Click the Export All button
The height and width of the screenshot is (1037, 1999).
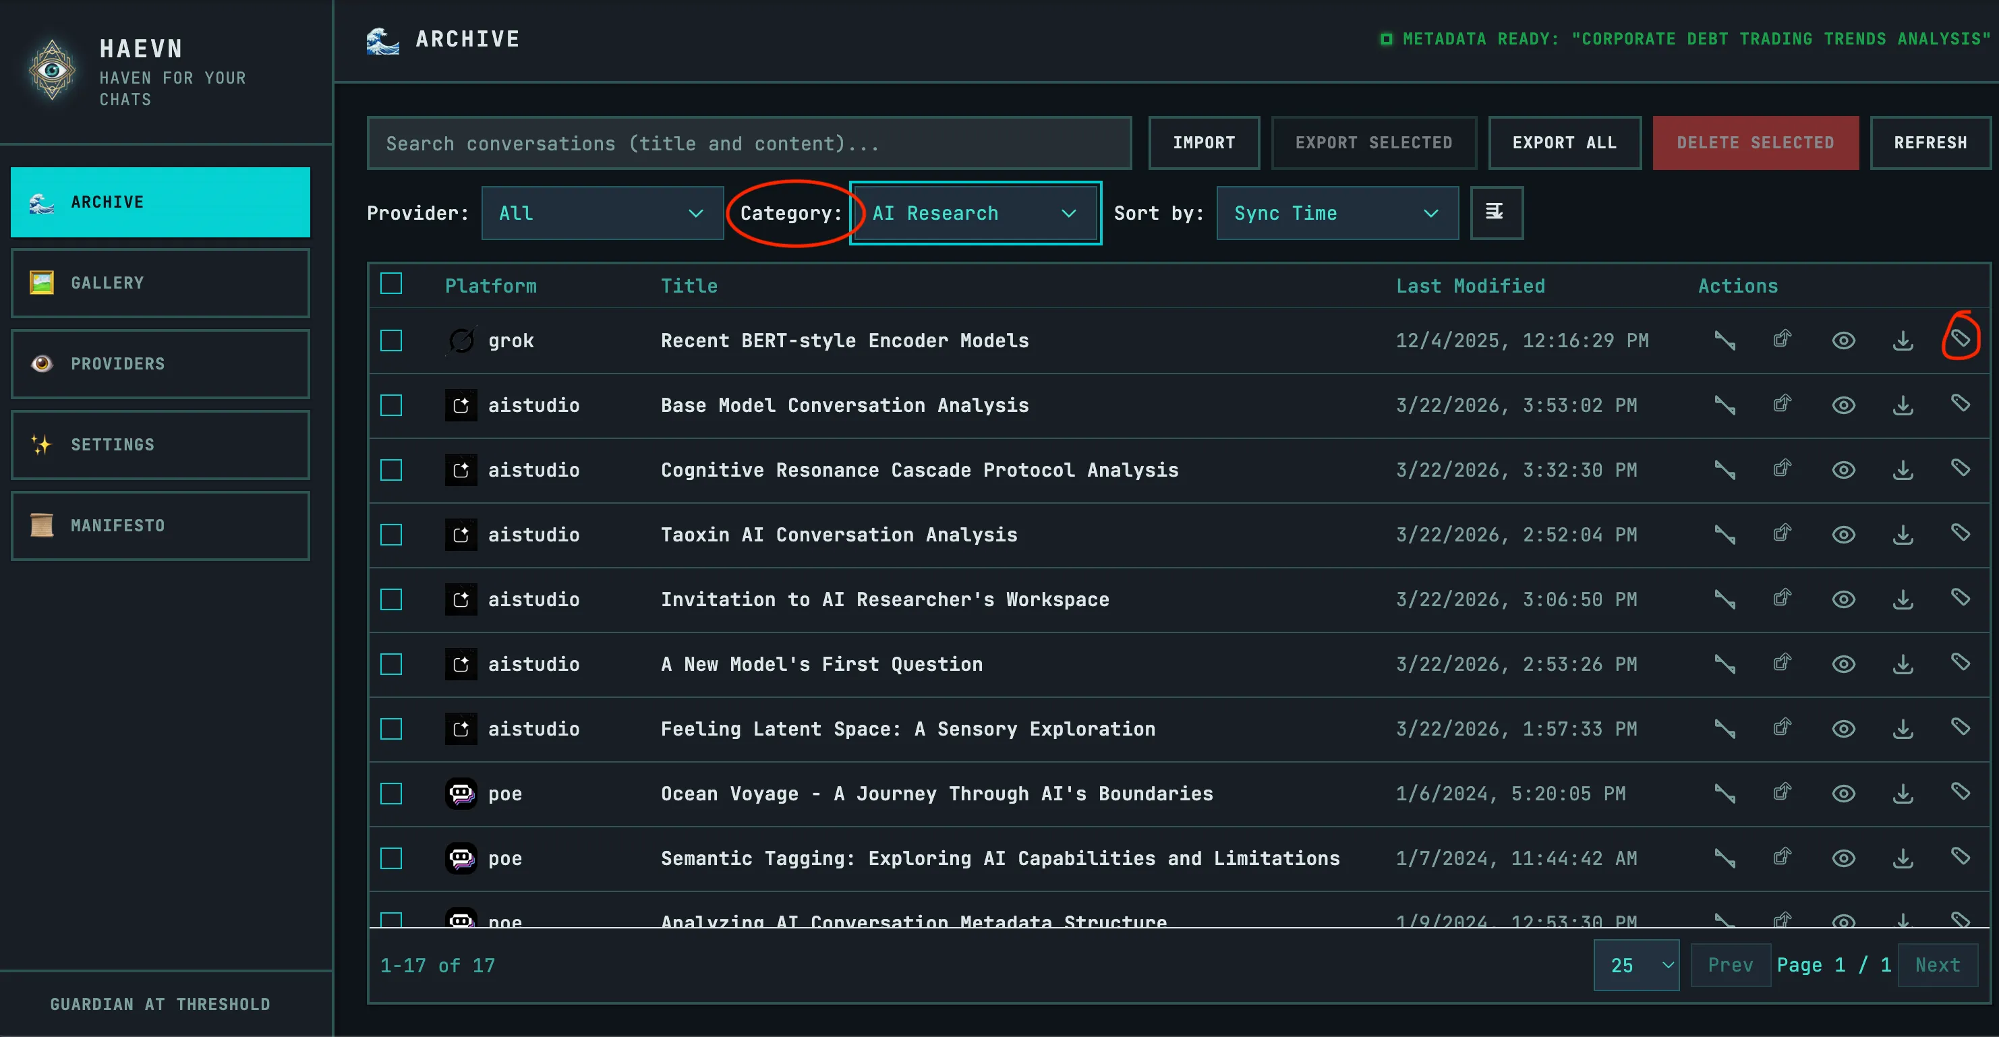(1565, 143)
